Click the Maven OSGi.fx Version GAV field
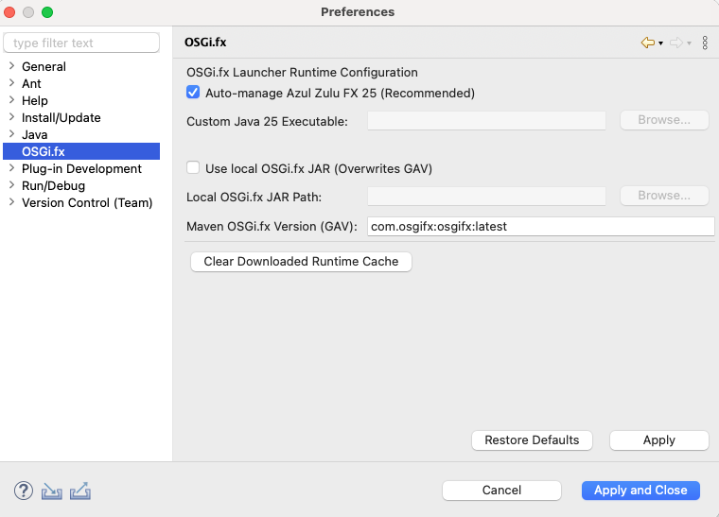The height and width of the screenshot is (517, 719). tap(540, 226)
